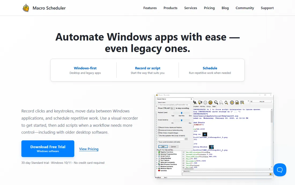This screenshot has height=185, width=295.
Task: Expand the VBScript Commands tree node
Action: (x=157, y=162)
